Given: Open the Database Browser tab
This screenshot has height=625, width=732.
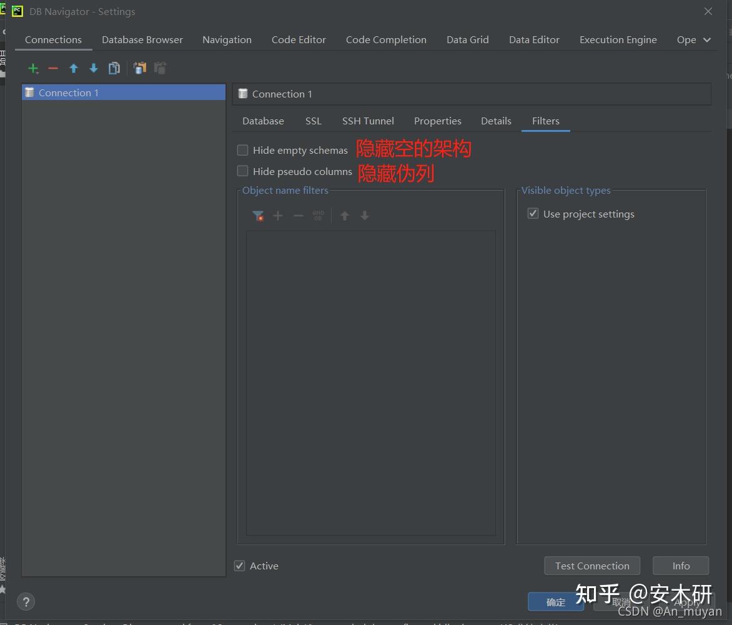Looking at the screenshot, I should 142,40.
